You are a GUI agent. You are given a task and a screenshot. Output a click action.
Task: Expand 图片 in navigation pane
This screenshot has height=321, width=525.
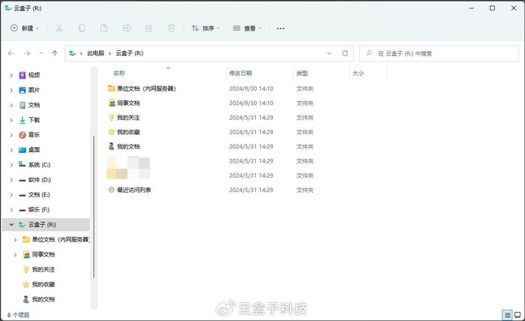[x=11, y=91]
